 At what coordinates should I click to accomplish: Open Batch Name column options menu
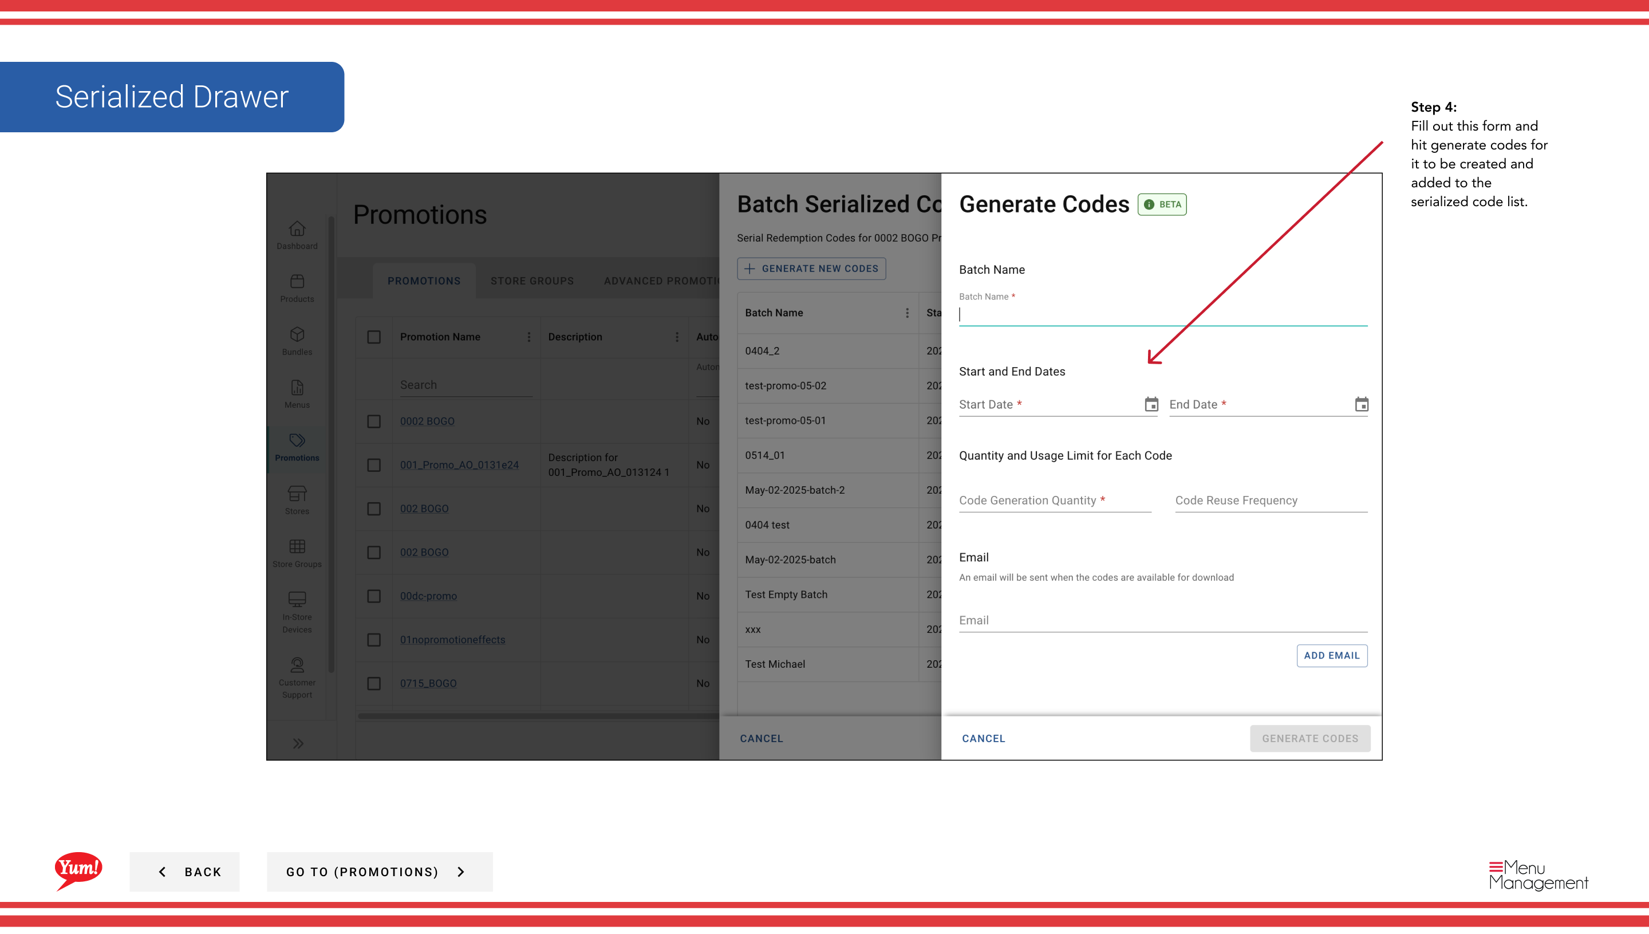[x=906, y=313]
